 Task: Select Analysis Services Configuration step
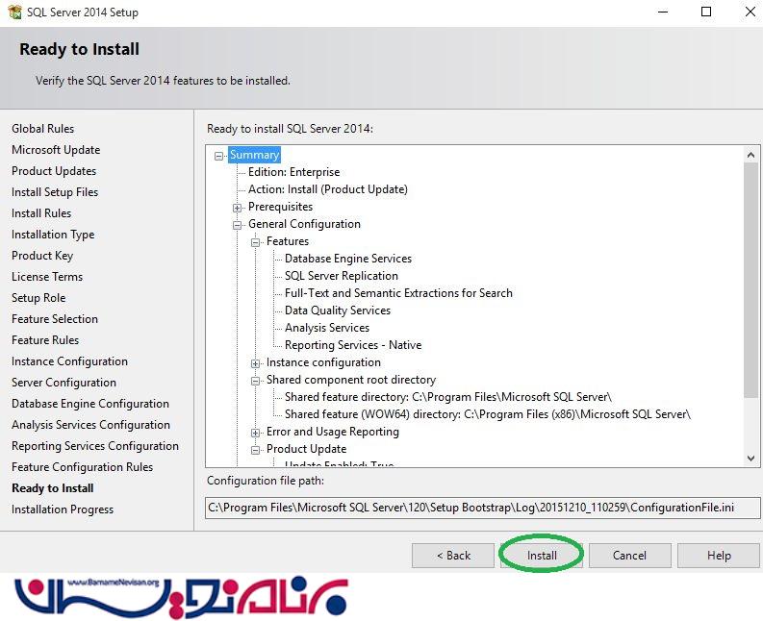point(91,425)
